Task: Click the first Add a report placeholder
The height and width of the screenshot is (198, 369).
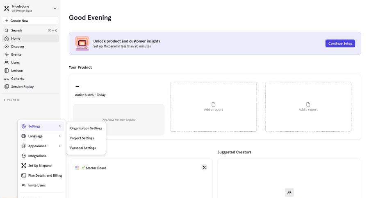Action: point(214,107)
